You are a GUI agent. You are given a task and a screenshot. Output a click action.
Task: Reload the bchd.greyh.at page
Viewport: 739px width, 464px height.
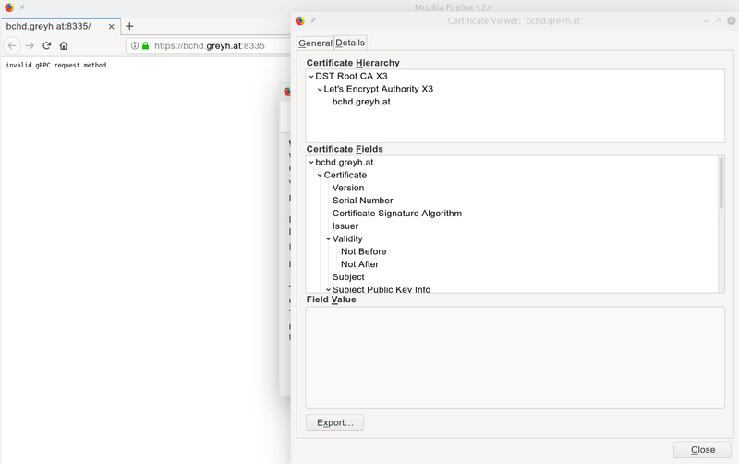coord(47,45)
